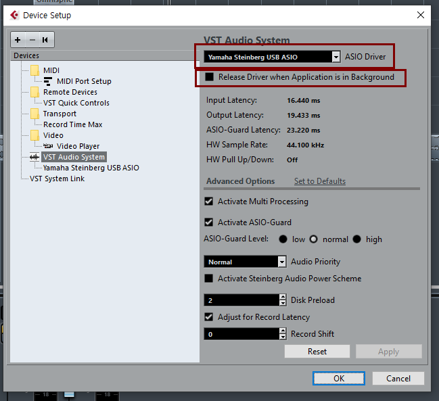Click the Set to Defaults link
This screenshot has width=439, height=401.
[320, 181]
